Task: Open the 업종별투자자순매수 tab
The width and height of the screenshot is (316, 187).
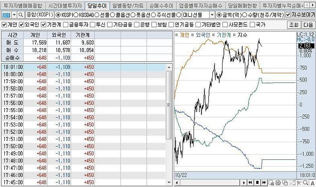Action: tap(201, 5)
